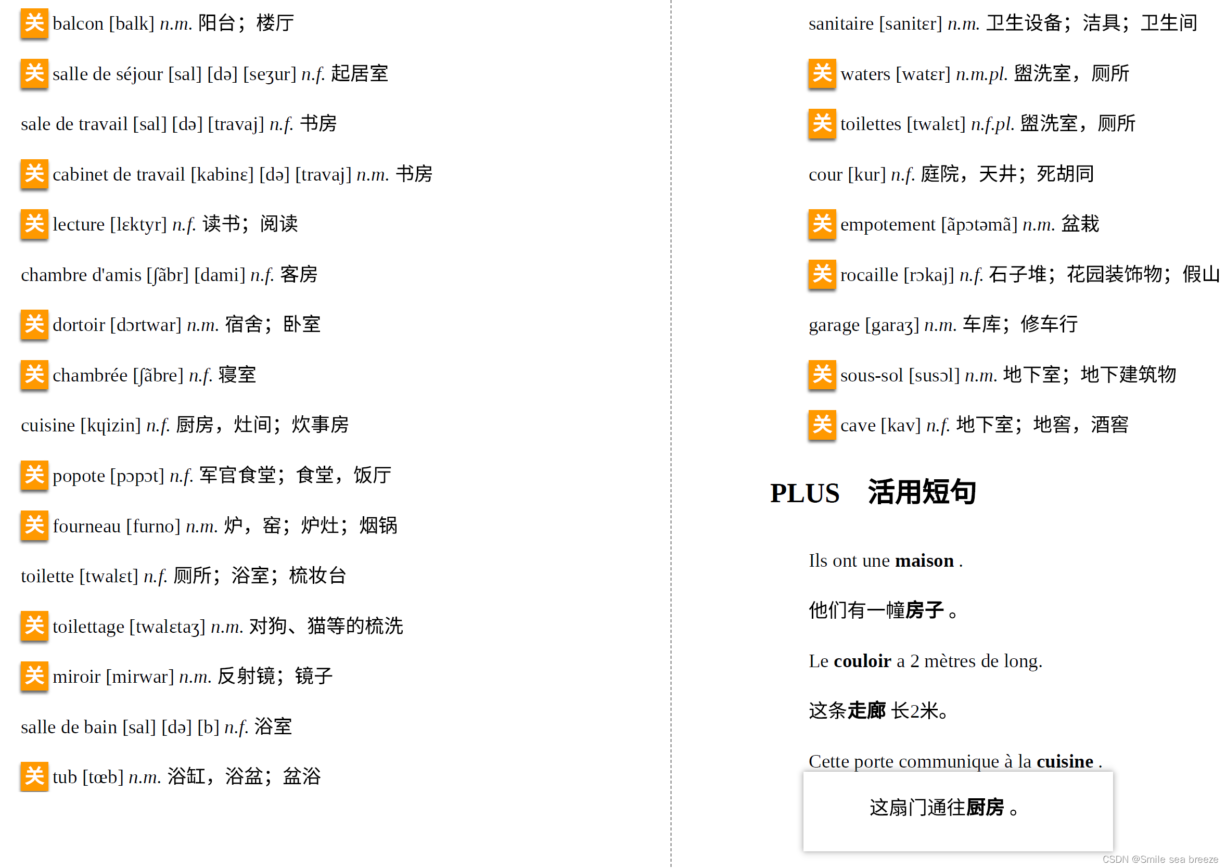Click the orange 关 icon before sous-sol
1226x868 pixels.
pyautogui.click(x=822, y=375)
